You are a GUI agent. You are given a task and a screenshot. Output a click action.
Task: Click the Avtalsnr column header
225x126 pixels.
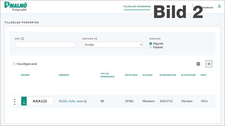[131, 75]
